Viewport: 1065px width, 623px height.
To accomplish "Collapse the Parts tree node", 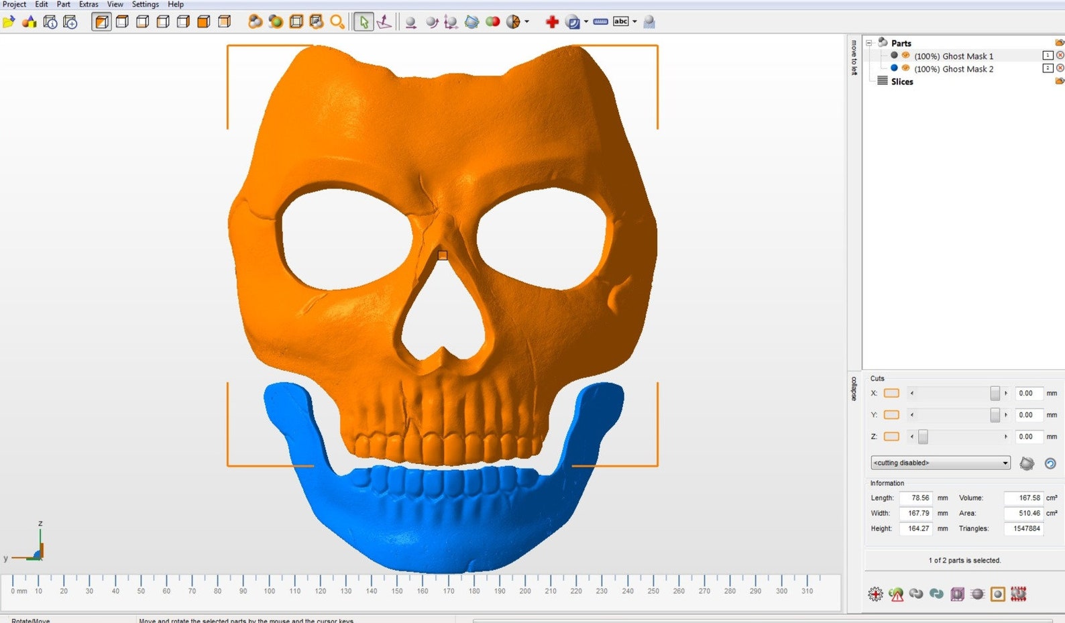I will coord(869,43).
